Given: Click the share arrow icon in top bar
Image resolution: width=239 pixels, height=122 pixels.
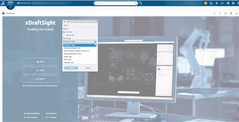Looking at the screenshot, I should tap(222, 3).
